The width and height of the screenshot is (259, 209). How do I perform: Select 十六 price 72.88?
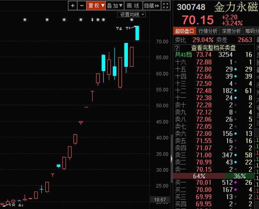204,62
